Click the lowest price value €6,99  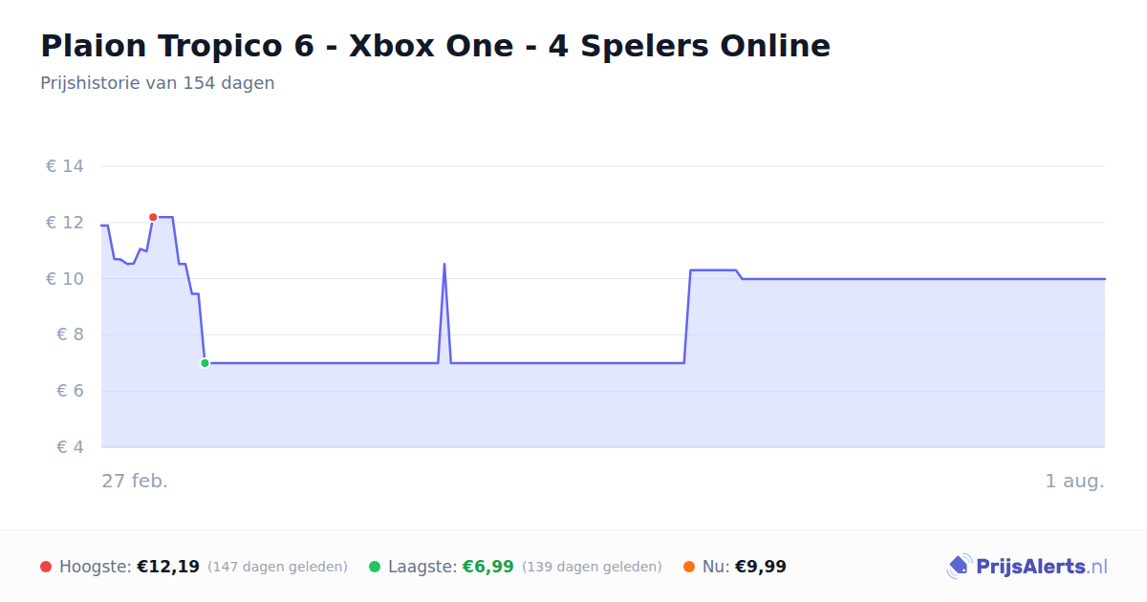coord(488,567)
